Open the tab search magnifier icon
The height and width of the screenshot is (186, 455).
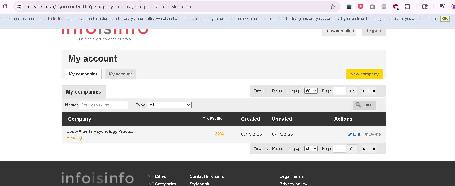click(x=425, y=7)
